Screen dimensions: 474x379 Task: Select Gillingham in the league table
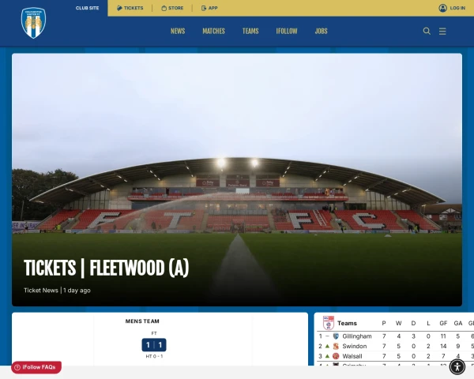[x=357, y=336]
